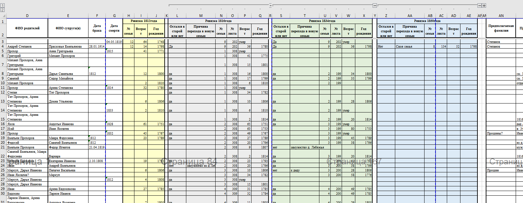Select column D header
This screenshot has height=203, width=523.
27,16
